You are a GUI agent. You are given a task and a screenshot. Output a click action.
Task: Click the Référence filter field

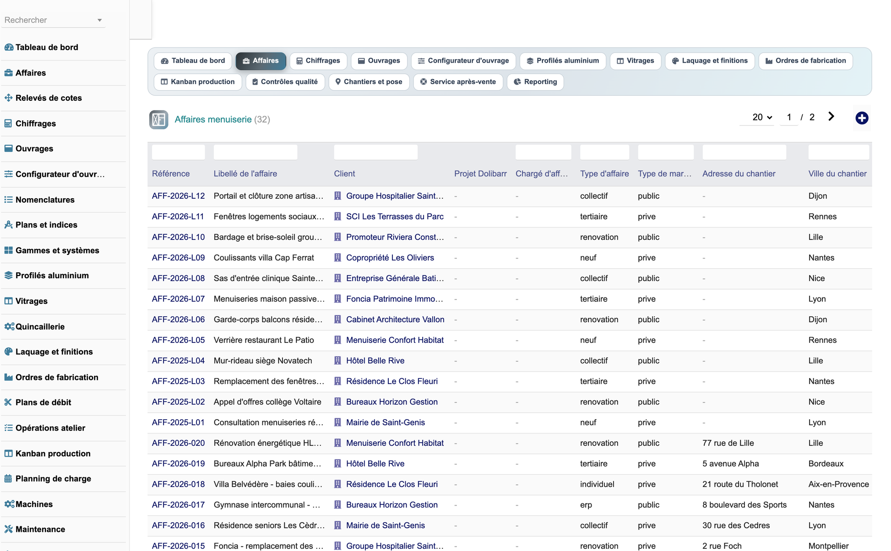tap(178, 152)
